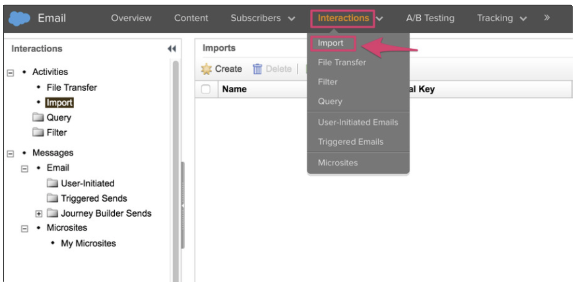Viewport: 578px width, 288px height.
Task: Collapse the Activities tree node
Action: [11, 73]
